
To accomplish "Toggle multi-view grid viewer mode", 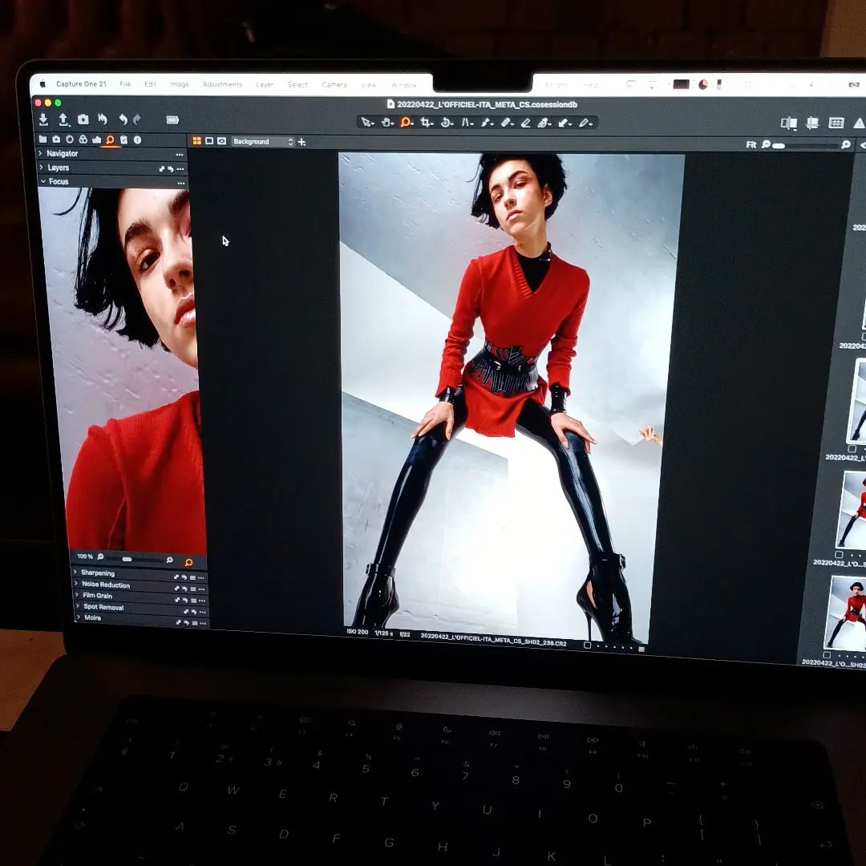I will point(196,141).
